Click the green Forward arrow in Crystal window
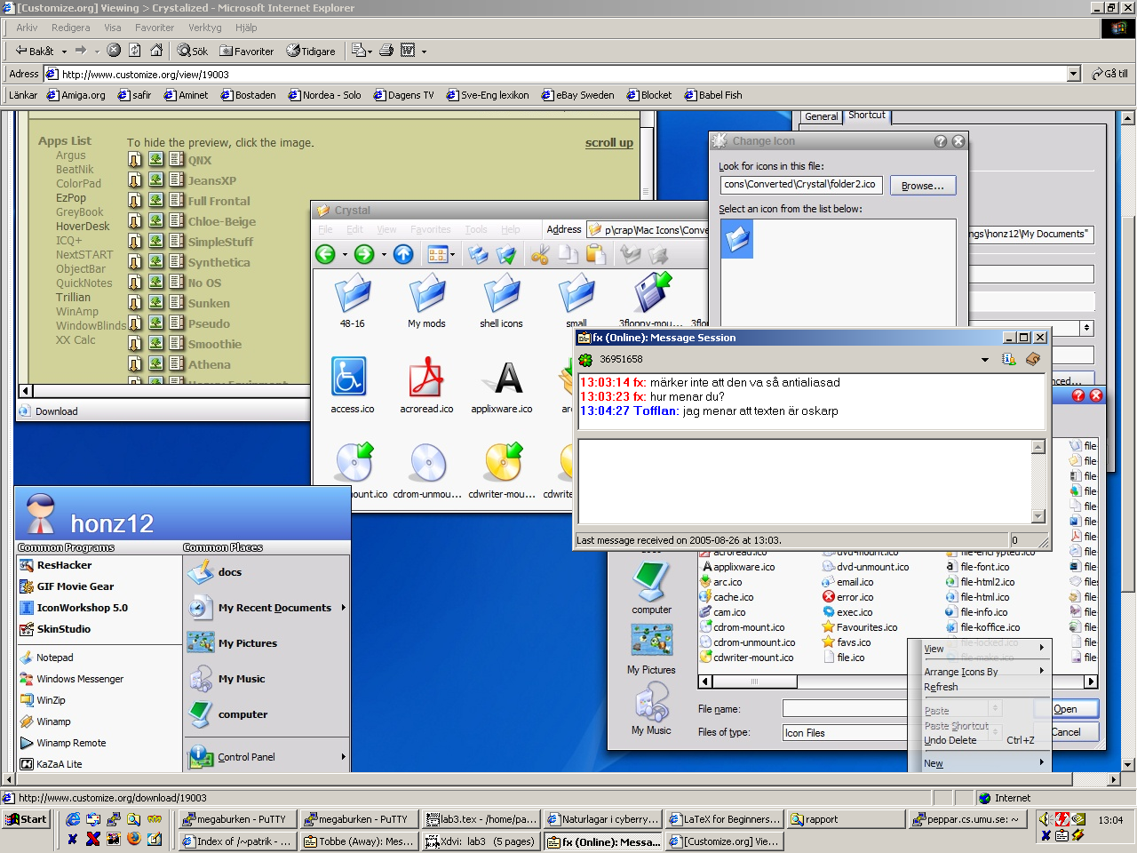This screenshot has height=853, width=1137. click(364, 255)
